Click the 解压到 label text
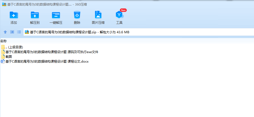The height and width of the screenshot is (117, 254). (35, 23)
